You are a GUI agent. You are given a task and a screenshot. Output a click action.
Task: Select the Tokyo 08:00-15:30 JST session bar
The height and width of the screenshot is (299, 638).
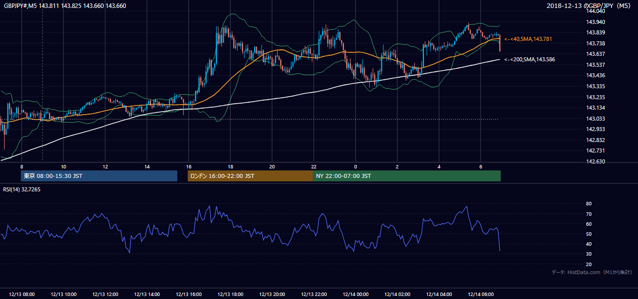(99, 176)
